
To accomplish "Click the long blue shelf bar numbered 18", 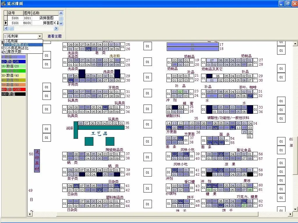I will [x=192, y=49].
